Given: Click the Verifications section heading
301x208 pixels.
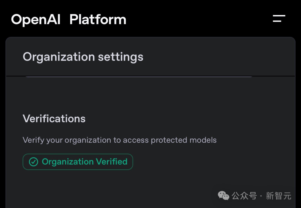Looking at the screenshot, I should pos(54,119).
